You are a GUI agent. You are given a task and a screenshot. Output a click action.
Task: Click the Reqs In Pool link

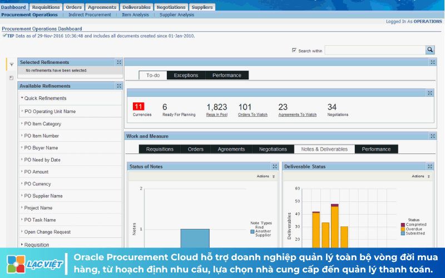[x=217, y=115]
